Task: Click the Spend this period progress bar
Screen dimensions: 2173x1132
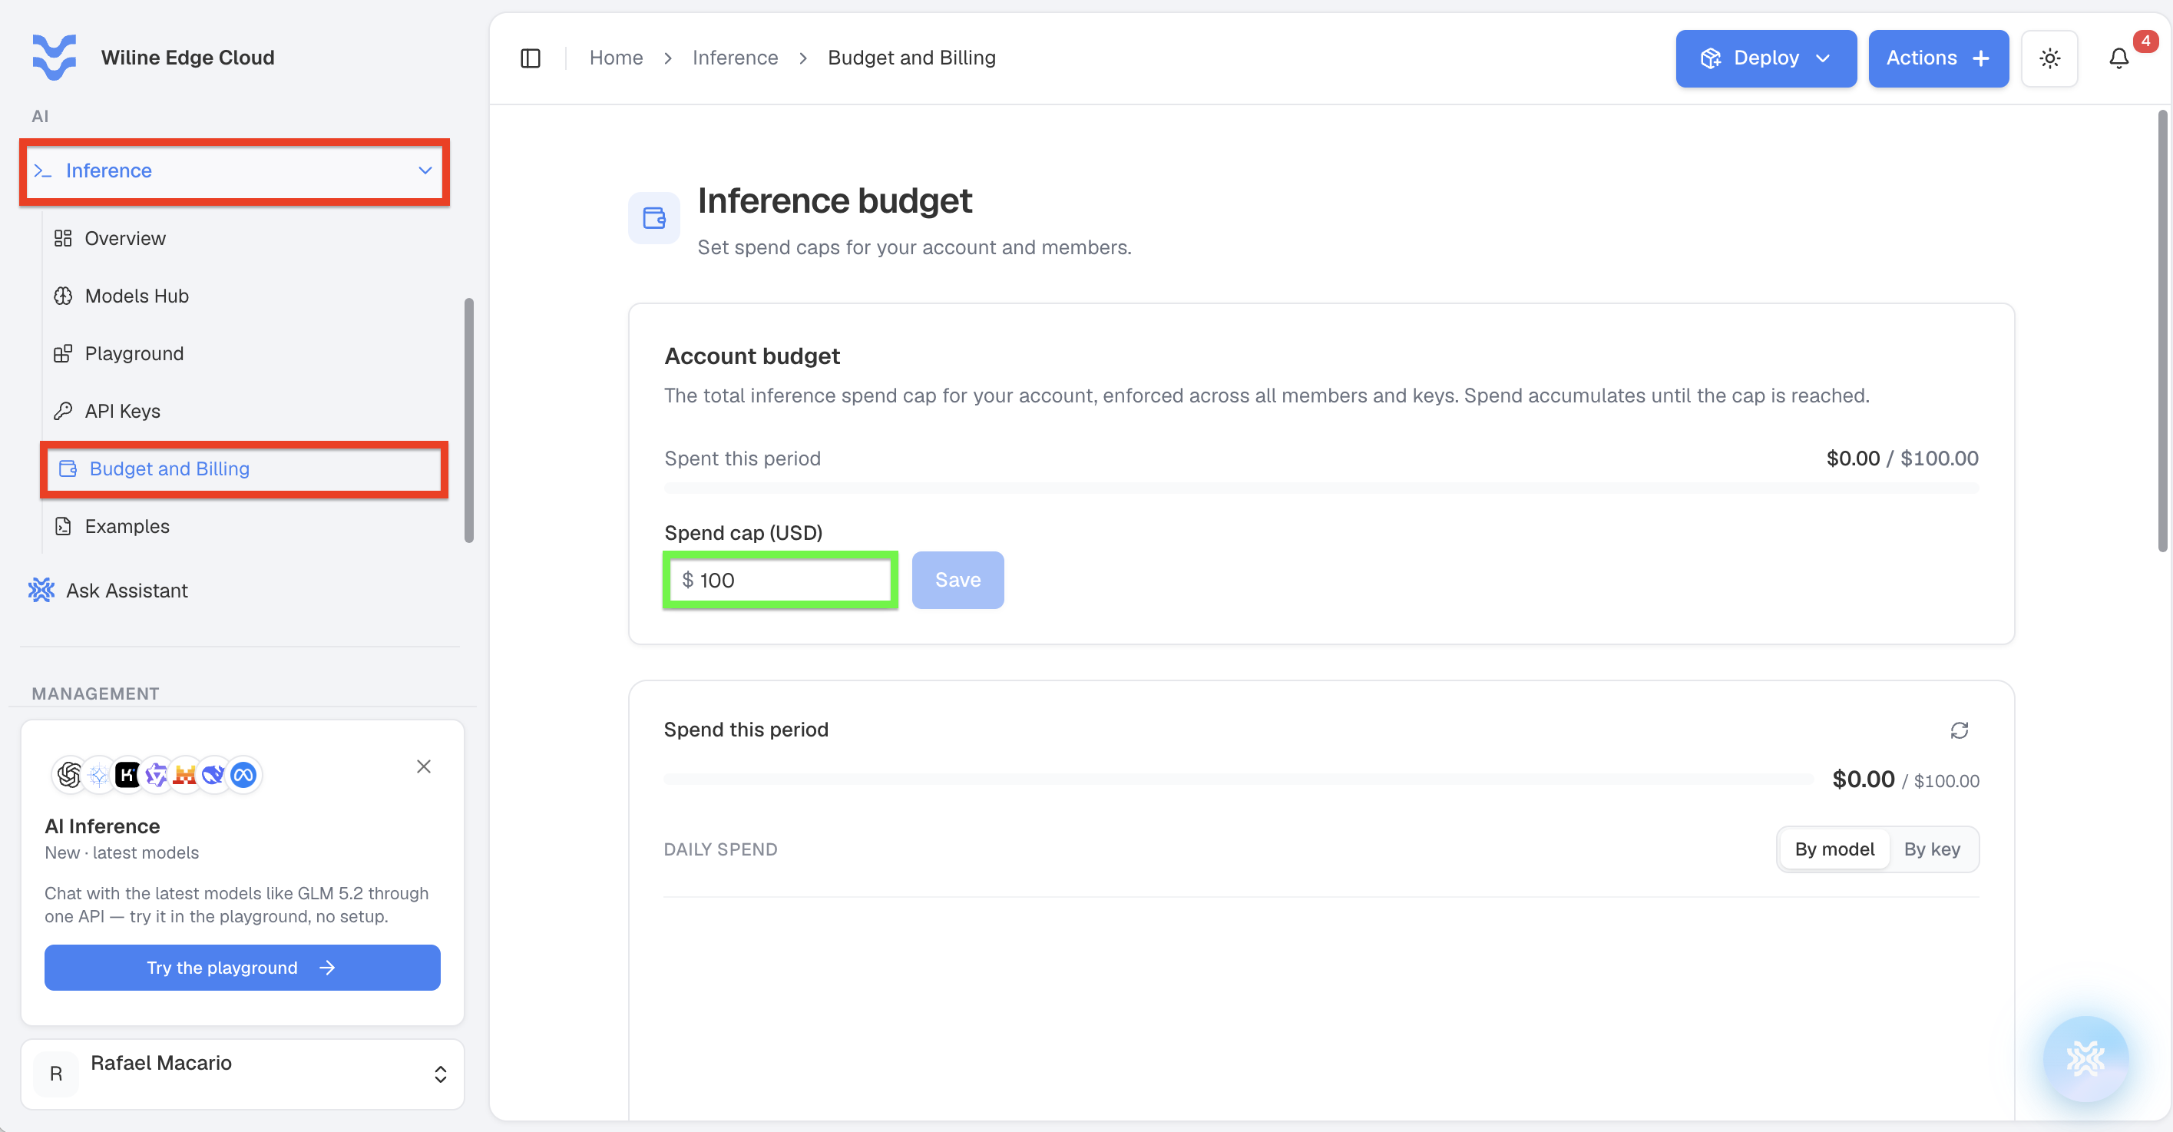Action: point(1238,779)
